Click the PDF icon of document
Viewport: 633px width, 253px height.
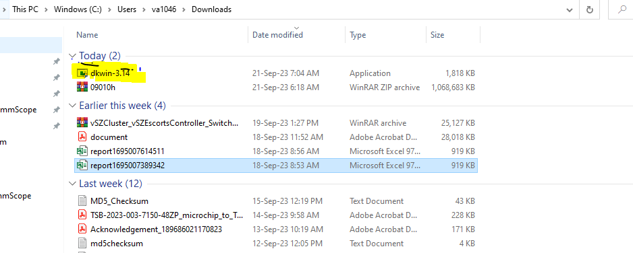pos(82,137)
